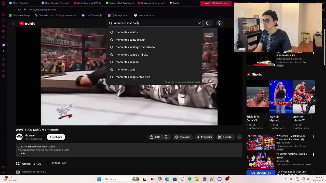Switch to Stream - Kick Dashboard tab
326x183 pixels.
click(x=119, y=3)
